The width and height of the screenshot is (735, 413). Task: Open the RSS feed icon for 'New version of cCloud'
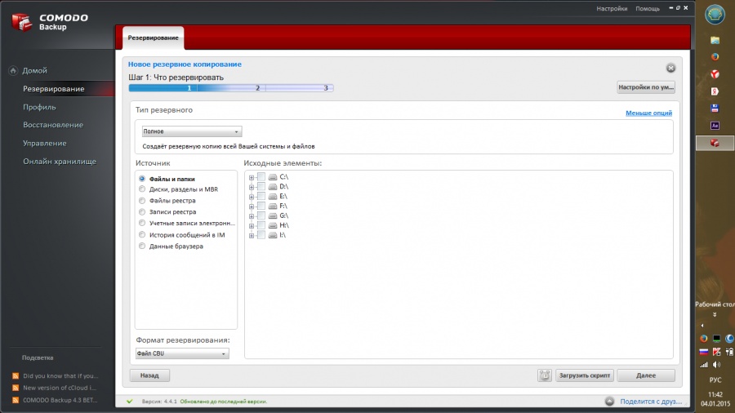pyautogui.click(x=16, y=388)
